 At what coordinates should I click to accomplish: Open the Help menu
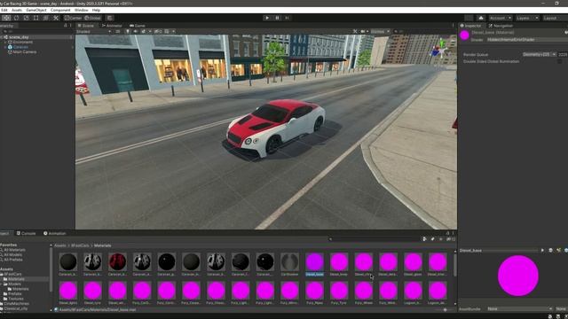pyautogui.click(x=96, y=10)
